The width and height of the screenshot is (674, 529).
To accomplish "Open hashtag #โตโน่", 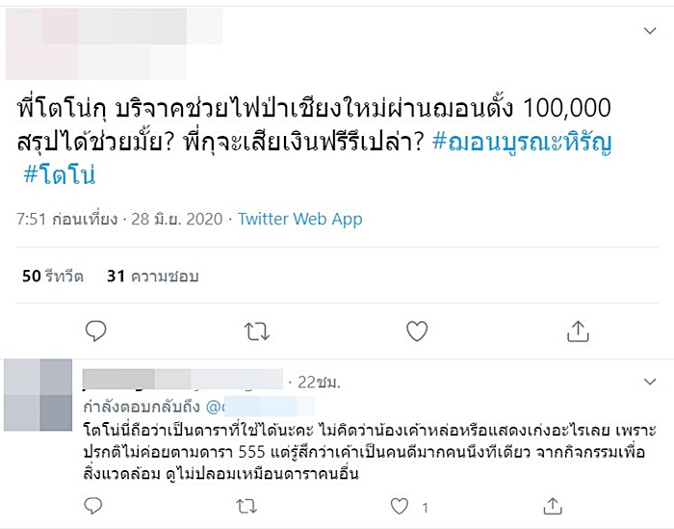I will pyautogui.click(x=60, y=175).
